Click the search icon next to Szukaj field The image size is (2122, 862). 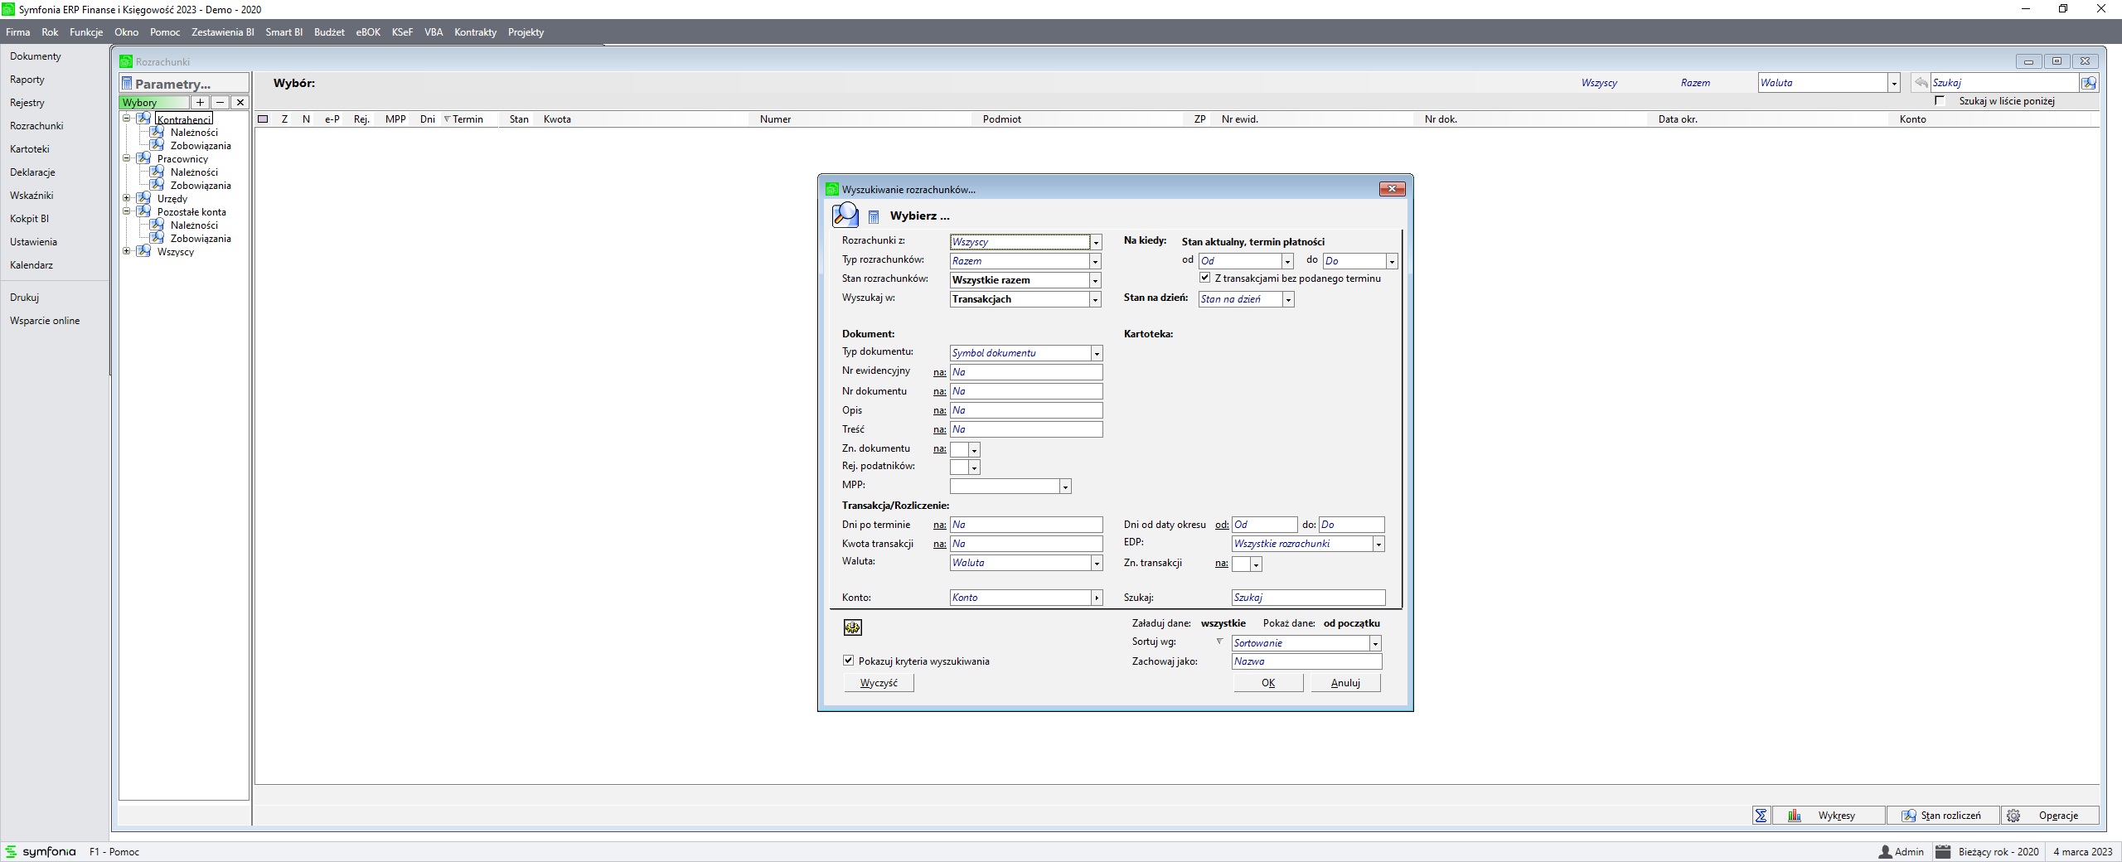2089,83
